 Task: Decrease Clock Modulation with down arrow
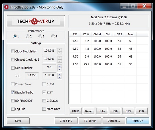click(x=60, y=53)
